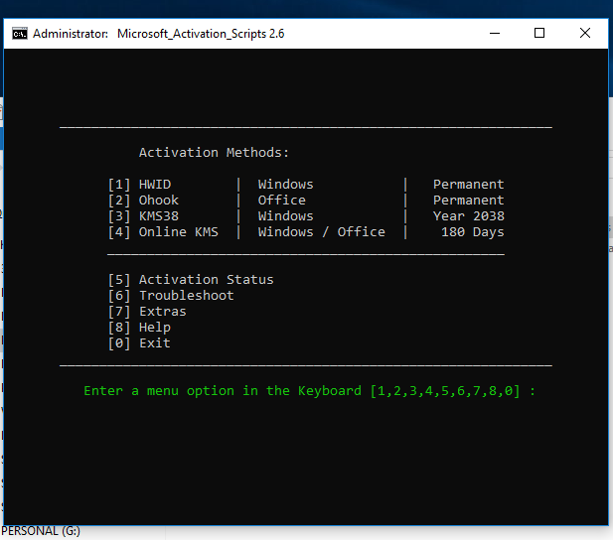Click the command prompt icon in title bar
Viewport: 613px width, 540px height.
pos(20,34)
